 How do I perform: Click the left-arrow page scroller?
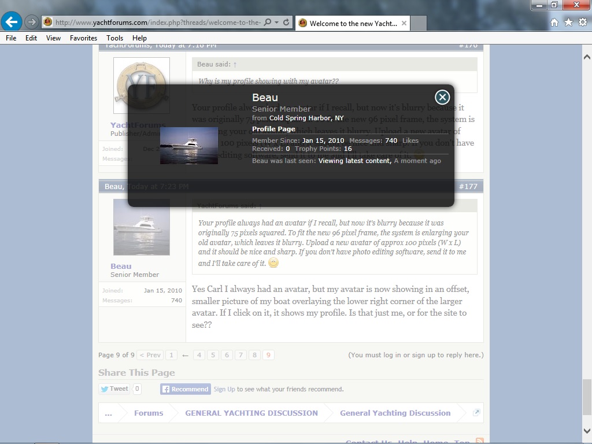(x=185, y=356)
